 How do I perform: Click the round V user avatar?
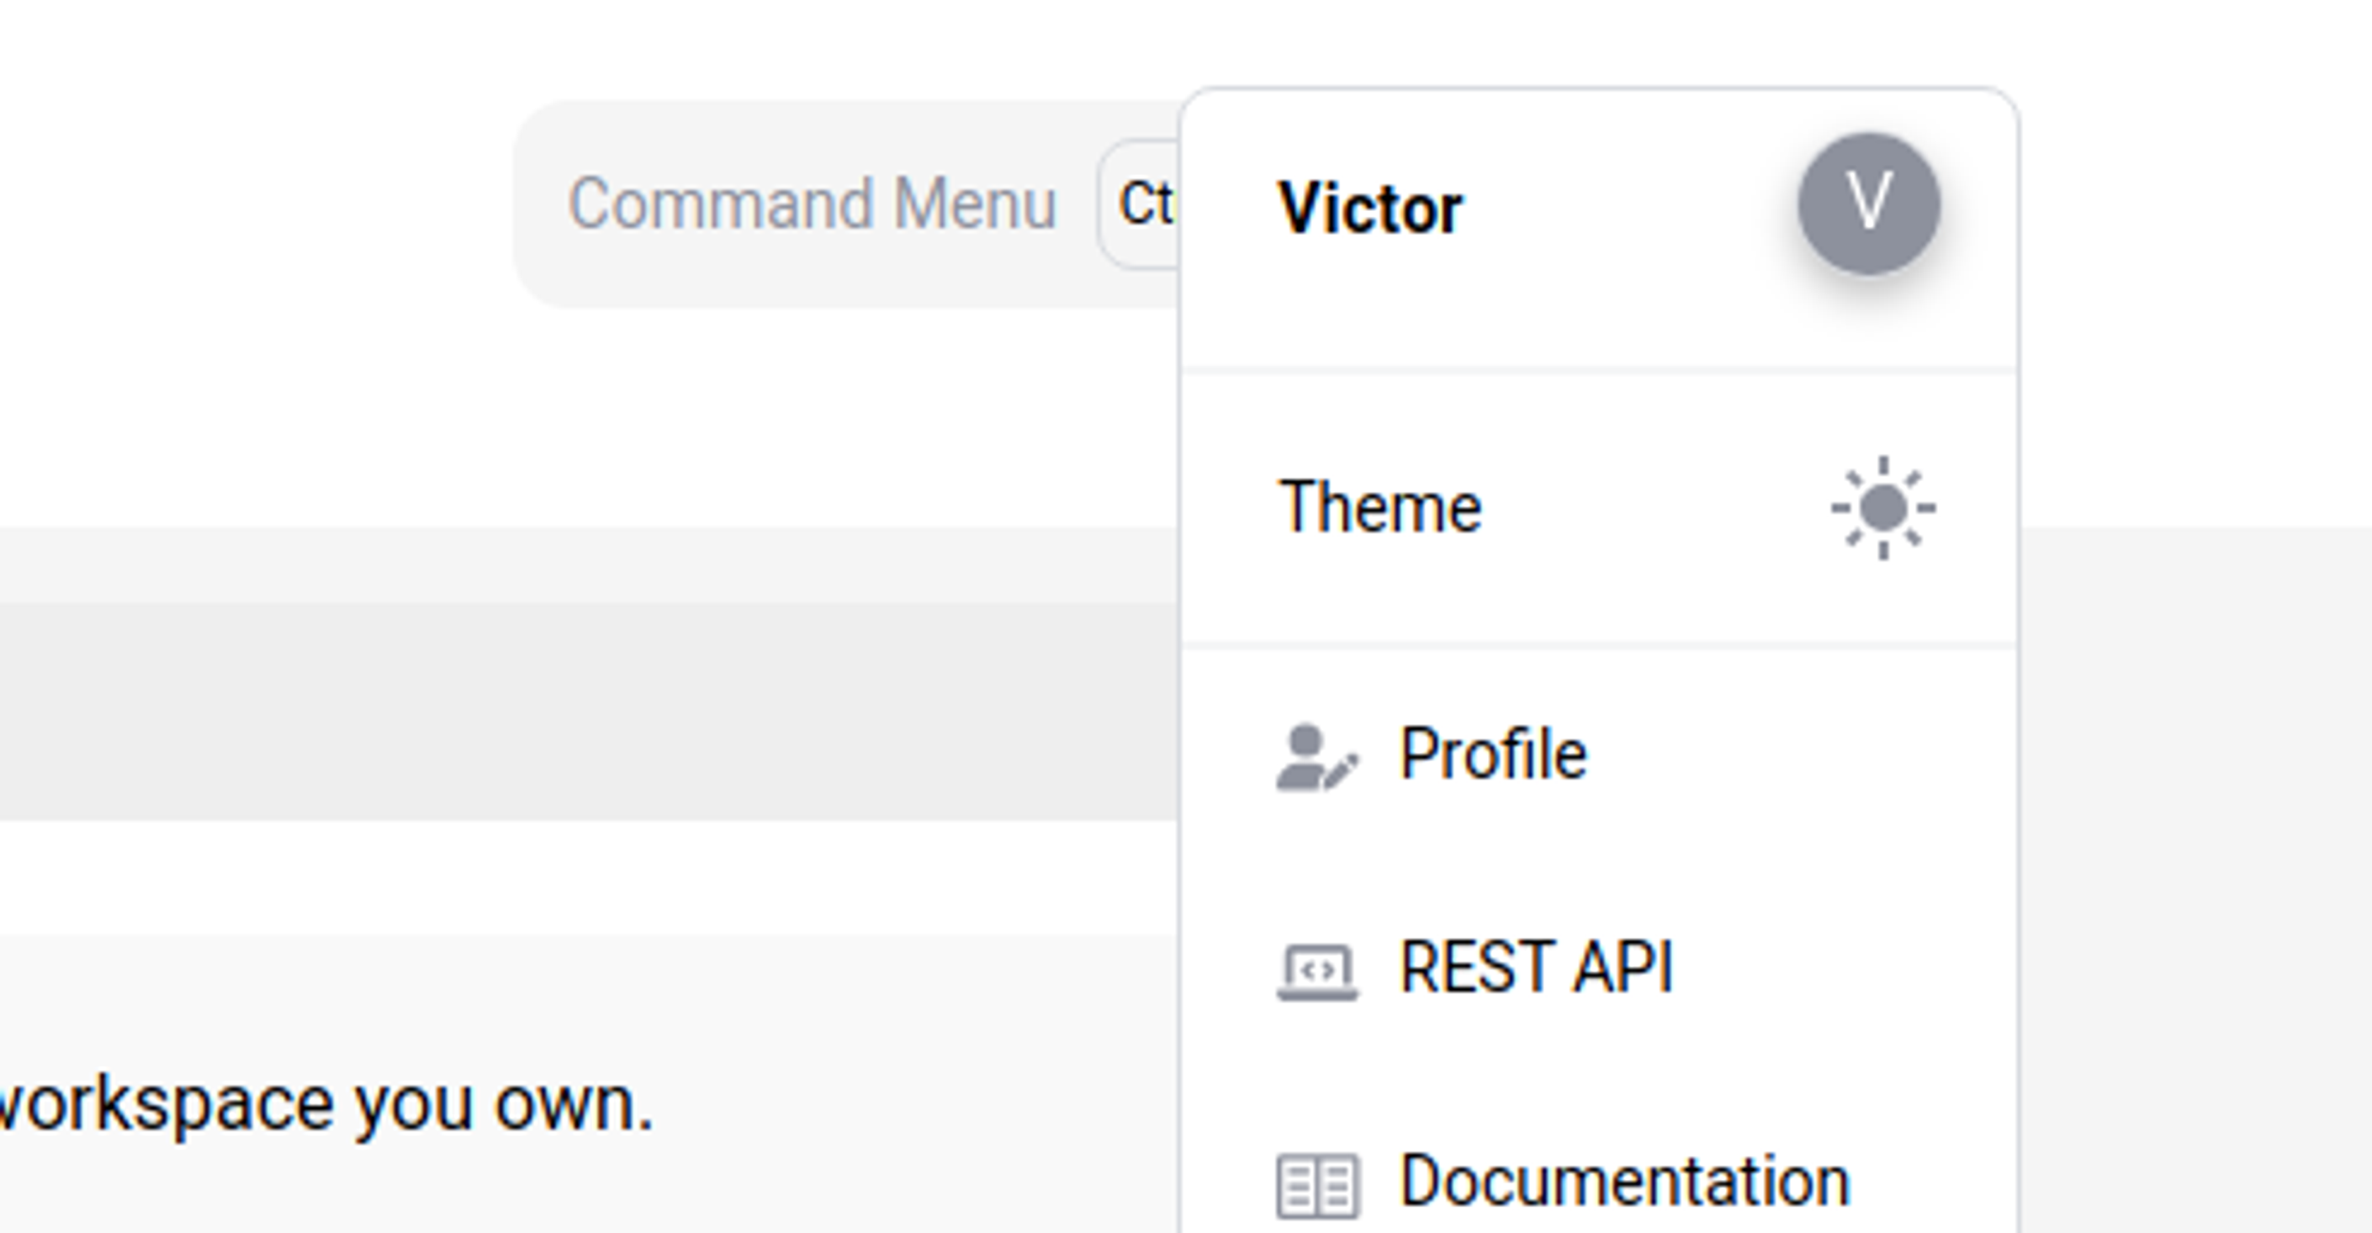[x=1868, y=204]
